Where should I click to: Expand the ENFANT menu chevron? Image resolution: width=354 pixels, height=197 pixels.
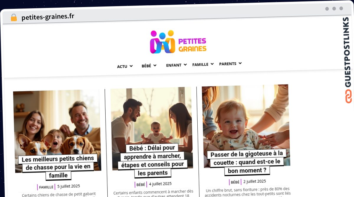tap(185, 64)
